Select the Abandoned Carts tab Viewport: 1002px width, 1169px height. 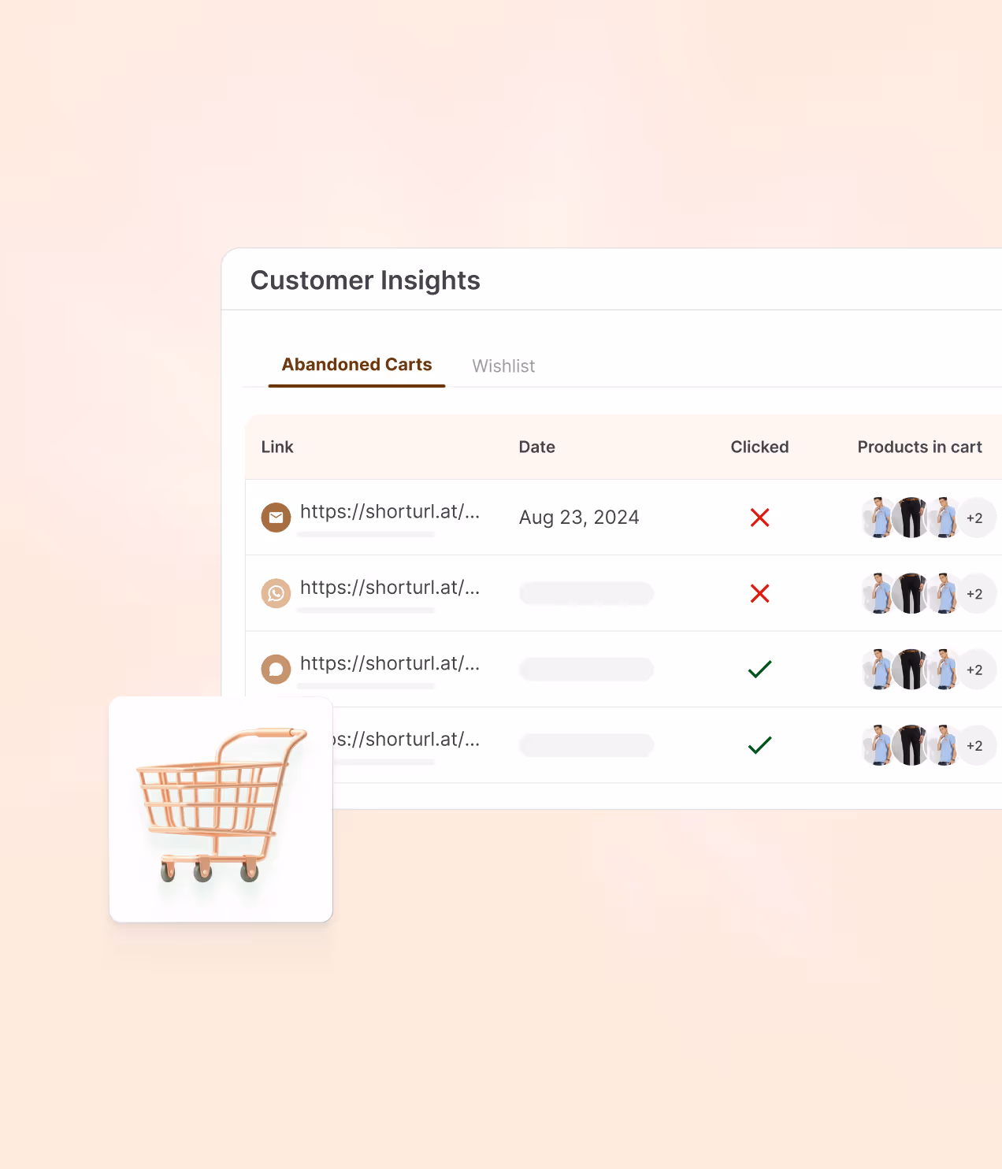coord(357,364)
